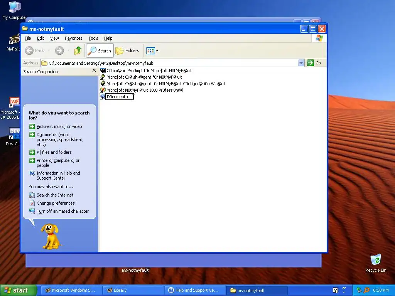395x296 pixels.
Task: Click the Change preferences checklist icon
Action: [32, 203]
